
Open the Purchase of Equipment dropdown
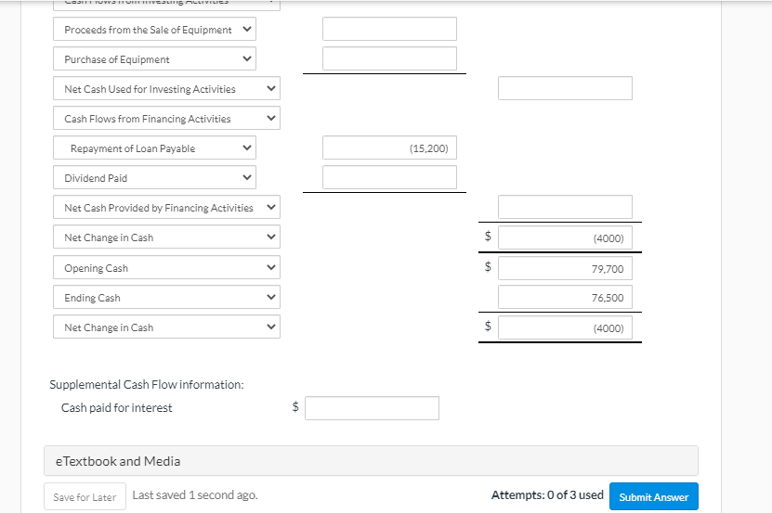coord(153,59)
